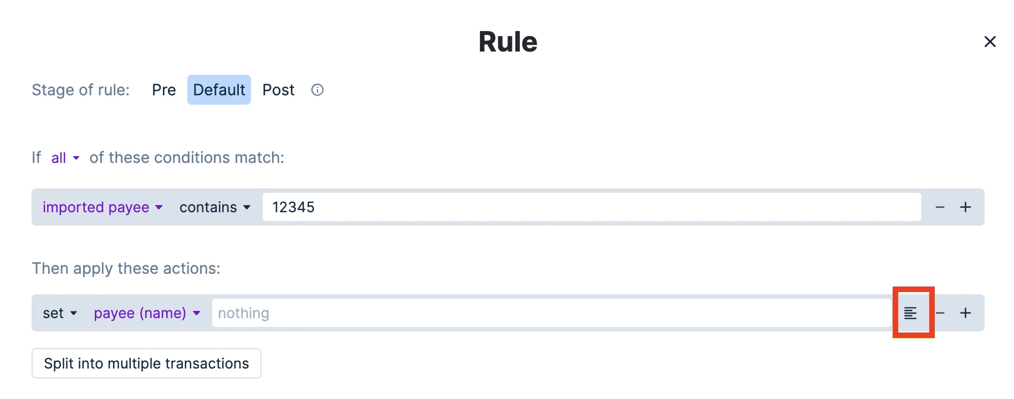Image resolution: width=1014 pixels, height=399 pixels.
Task: Open the contains operator dropdown
Action: tap(215, 207)
